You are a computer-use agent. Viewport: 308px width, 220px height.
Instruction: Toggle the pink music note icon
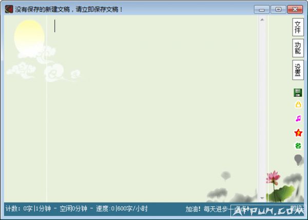298,119
